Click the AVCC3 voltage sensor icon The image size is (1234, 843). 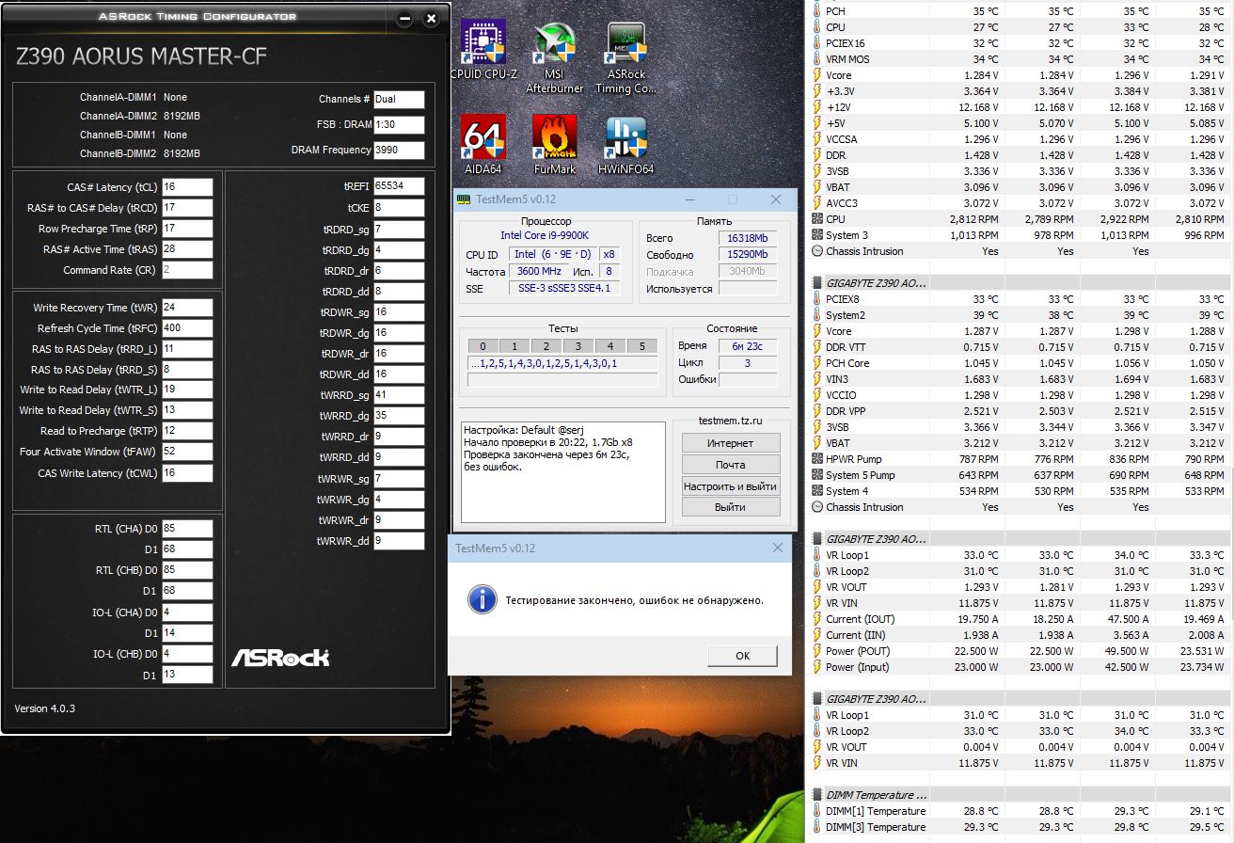pos(816,203)
